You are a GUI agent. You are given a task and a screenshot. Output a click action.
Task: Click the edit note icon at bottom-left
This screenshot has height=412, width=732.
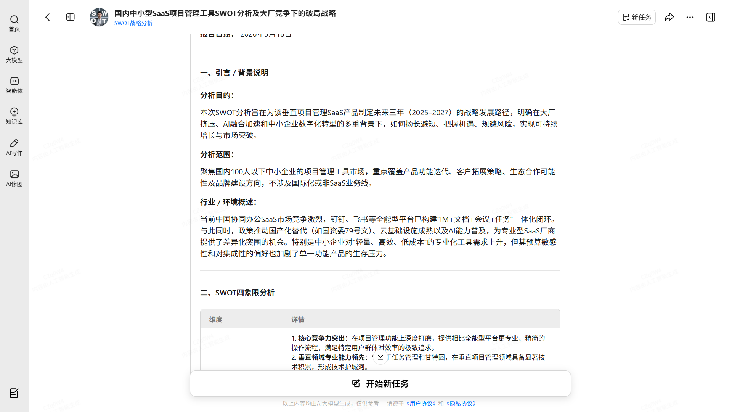pos(14,393)
